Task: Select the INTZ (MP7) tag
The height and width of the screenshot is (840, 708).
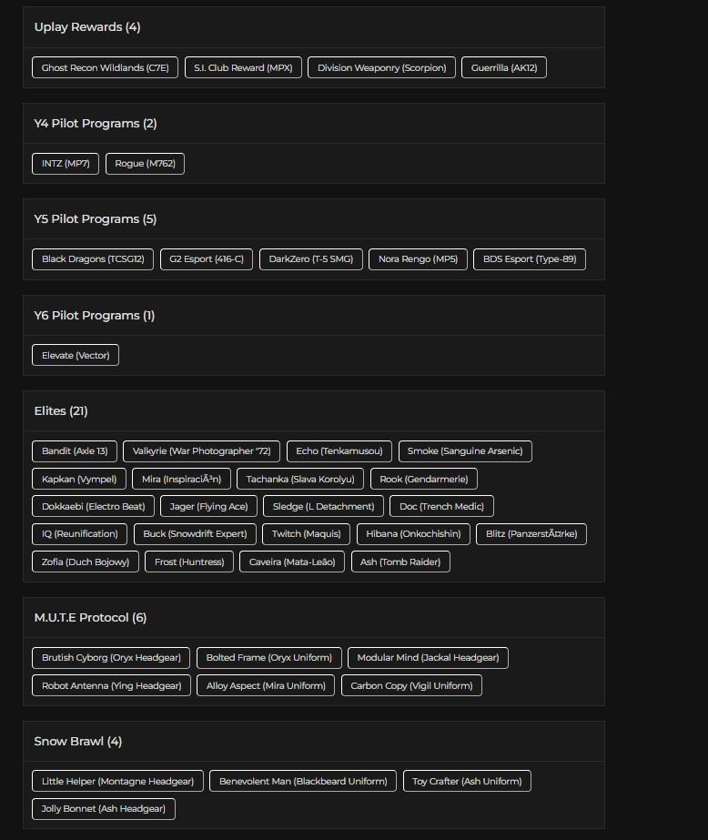Action: (66, 164)
